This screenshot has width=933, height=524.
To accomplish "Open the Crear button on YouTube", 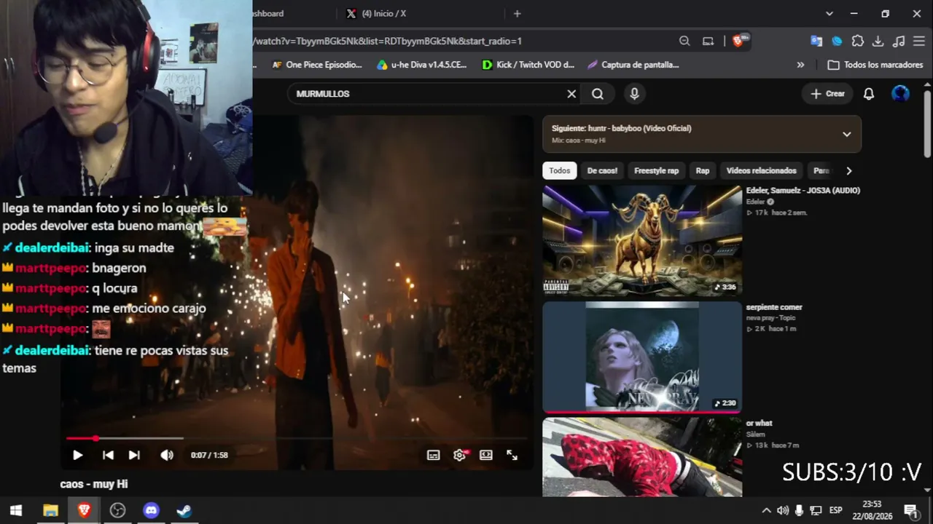I will tap(828, 93).
